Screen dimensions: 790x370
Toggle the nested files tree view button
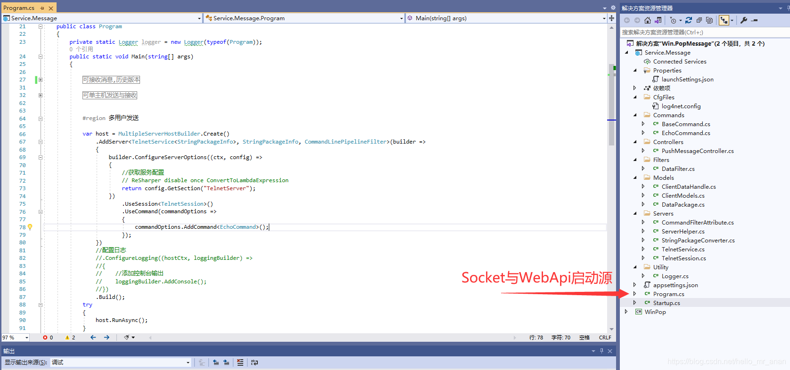pyautogui.click(x=724, y=20)
